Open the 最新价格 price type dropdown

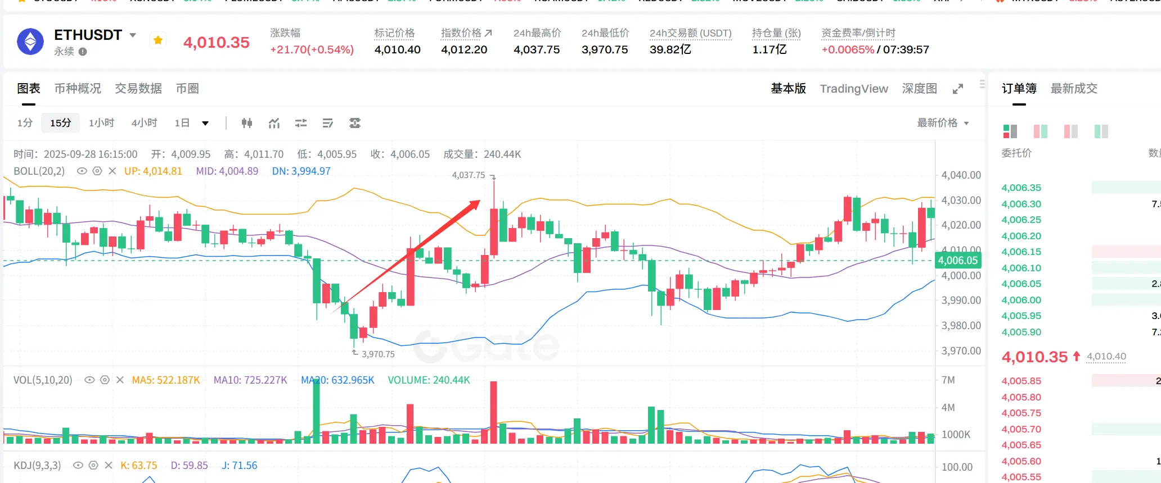[x=943, y=123]
